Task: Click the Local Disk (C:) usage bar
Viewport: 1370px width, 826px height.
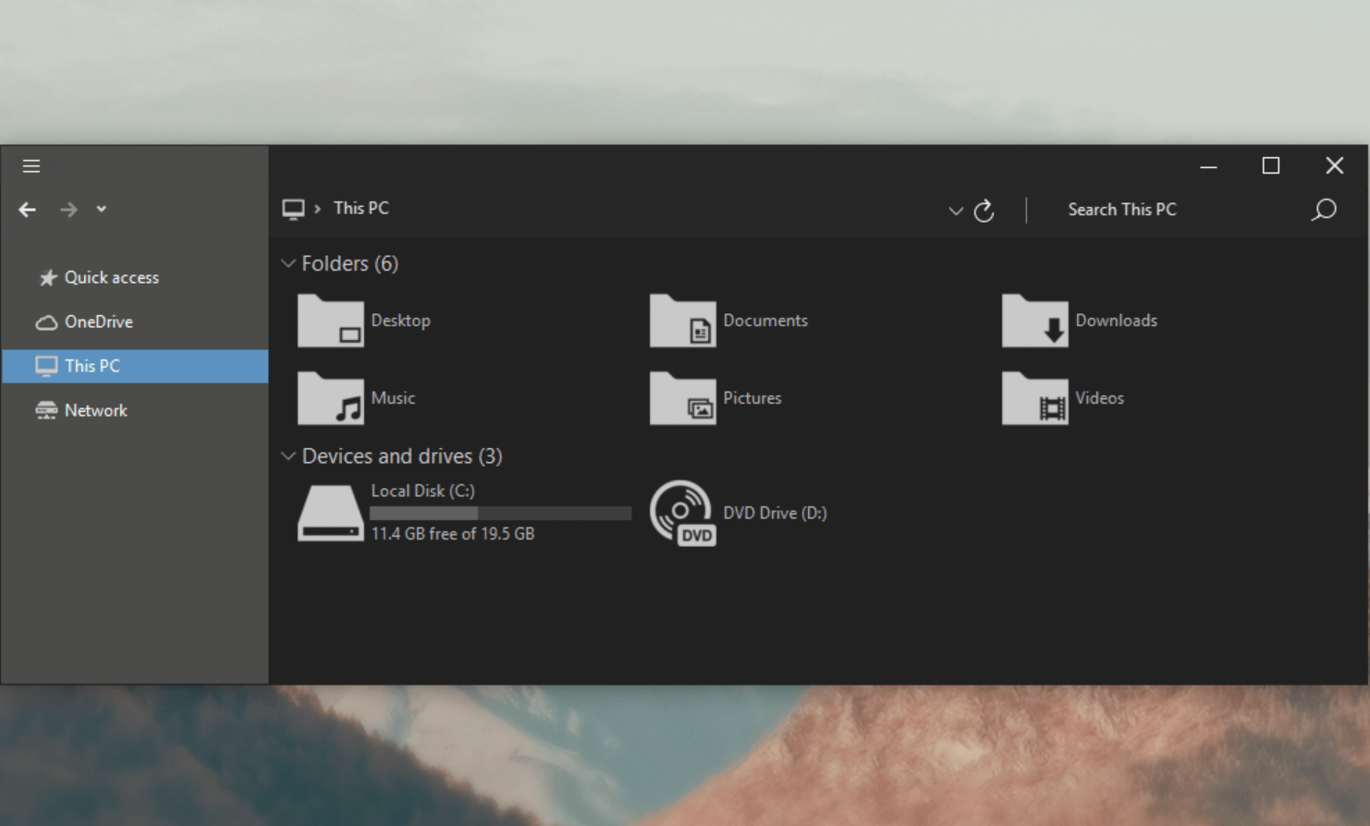Action: [500, 513]
